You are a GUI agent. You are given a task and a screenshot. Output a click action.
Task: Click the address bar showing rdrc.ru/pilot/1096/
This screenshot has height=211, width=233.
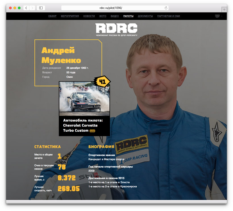115,8
